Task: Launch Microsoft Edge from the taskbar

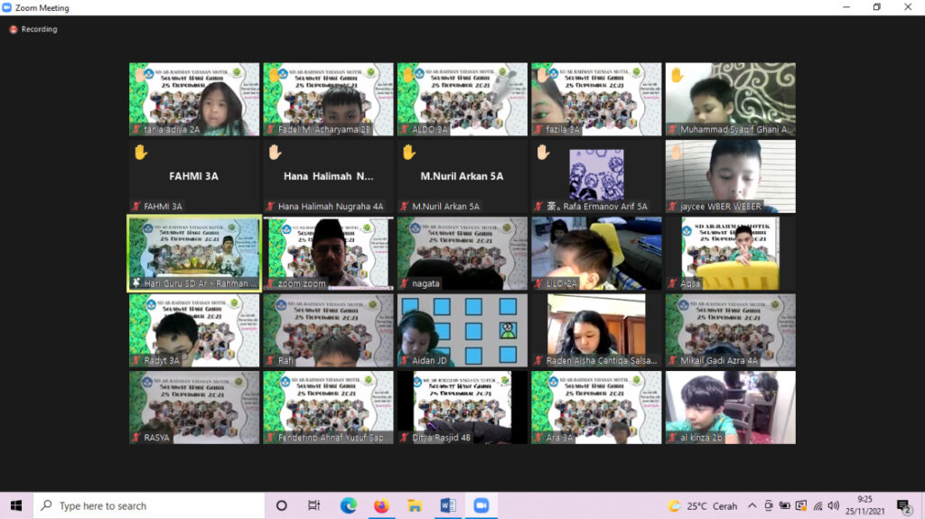Action: 349,505
